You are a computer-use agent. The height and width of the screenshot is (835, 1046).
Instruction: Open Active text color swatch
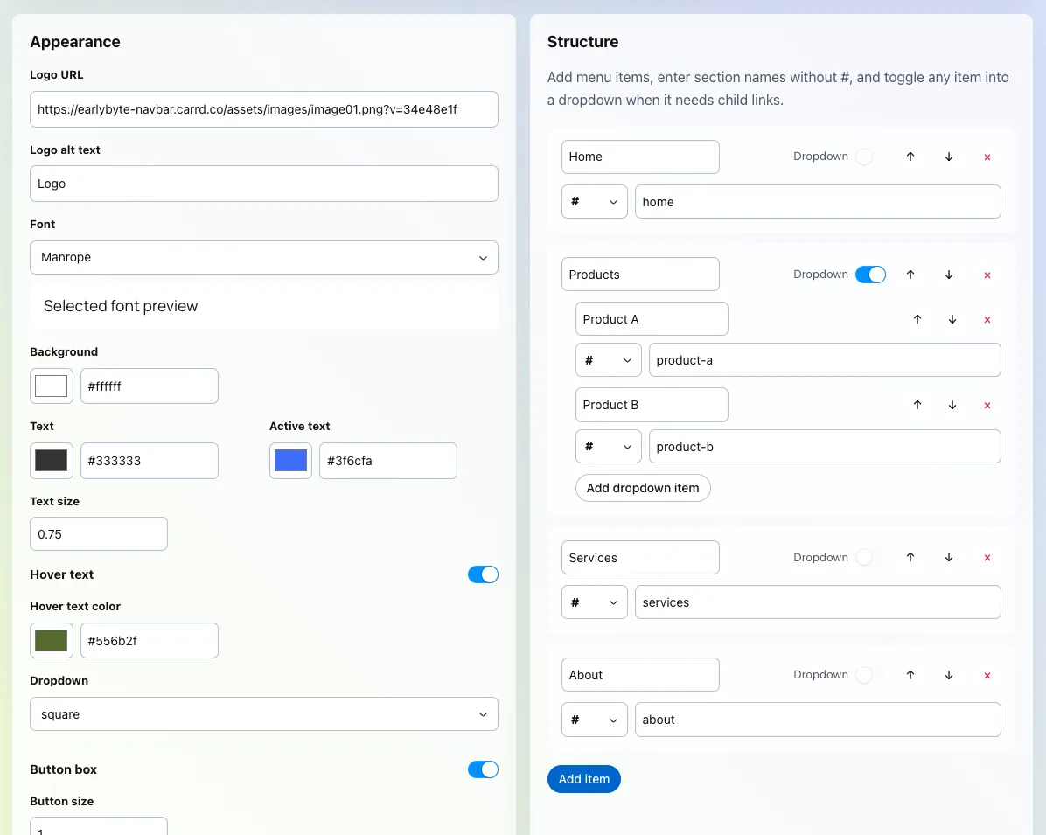pyautogui.click(x=291, y=461)
